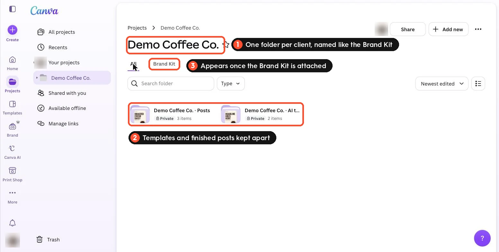Open Brand section in left rail

[13, 130]
